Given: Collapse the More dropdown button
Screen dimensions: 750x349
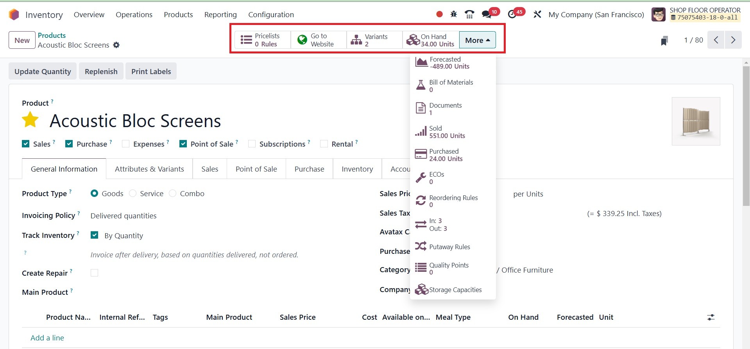Looking at the screenshot, I should pos(477,40).
